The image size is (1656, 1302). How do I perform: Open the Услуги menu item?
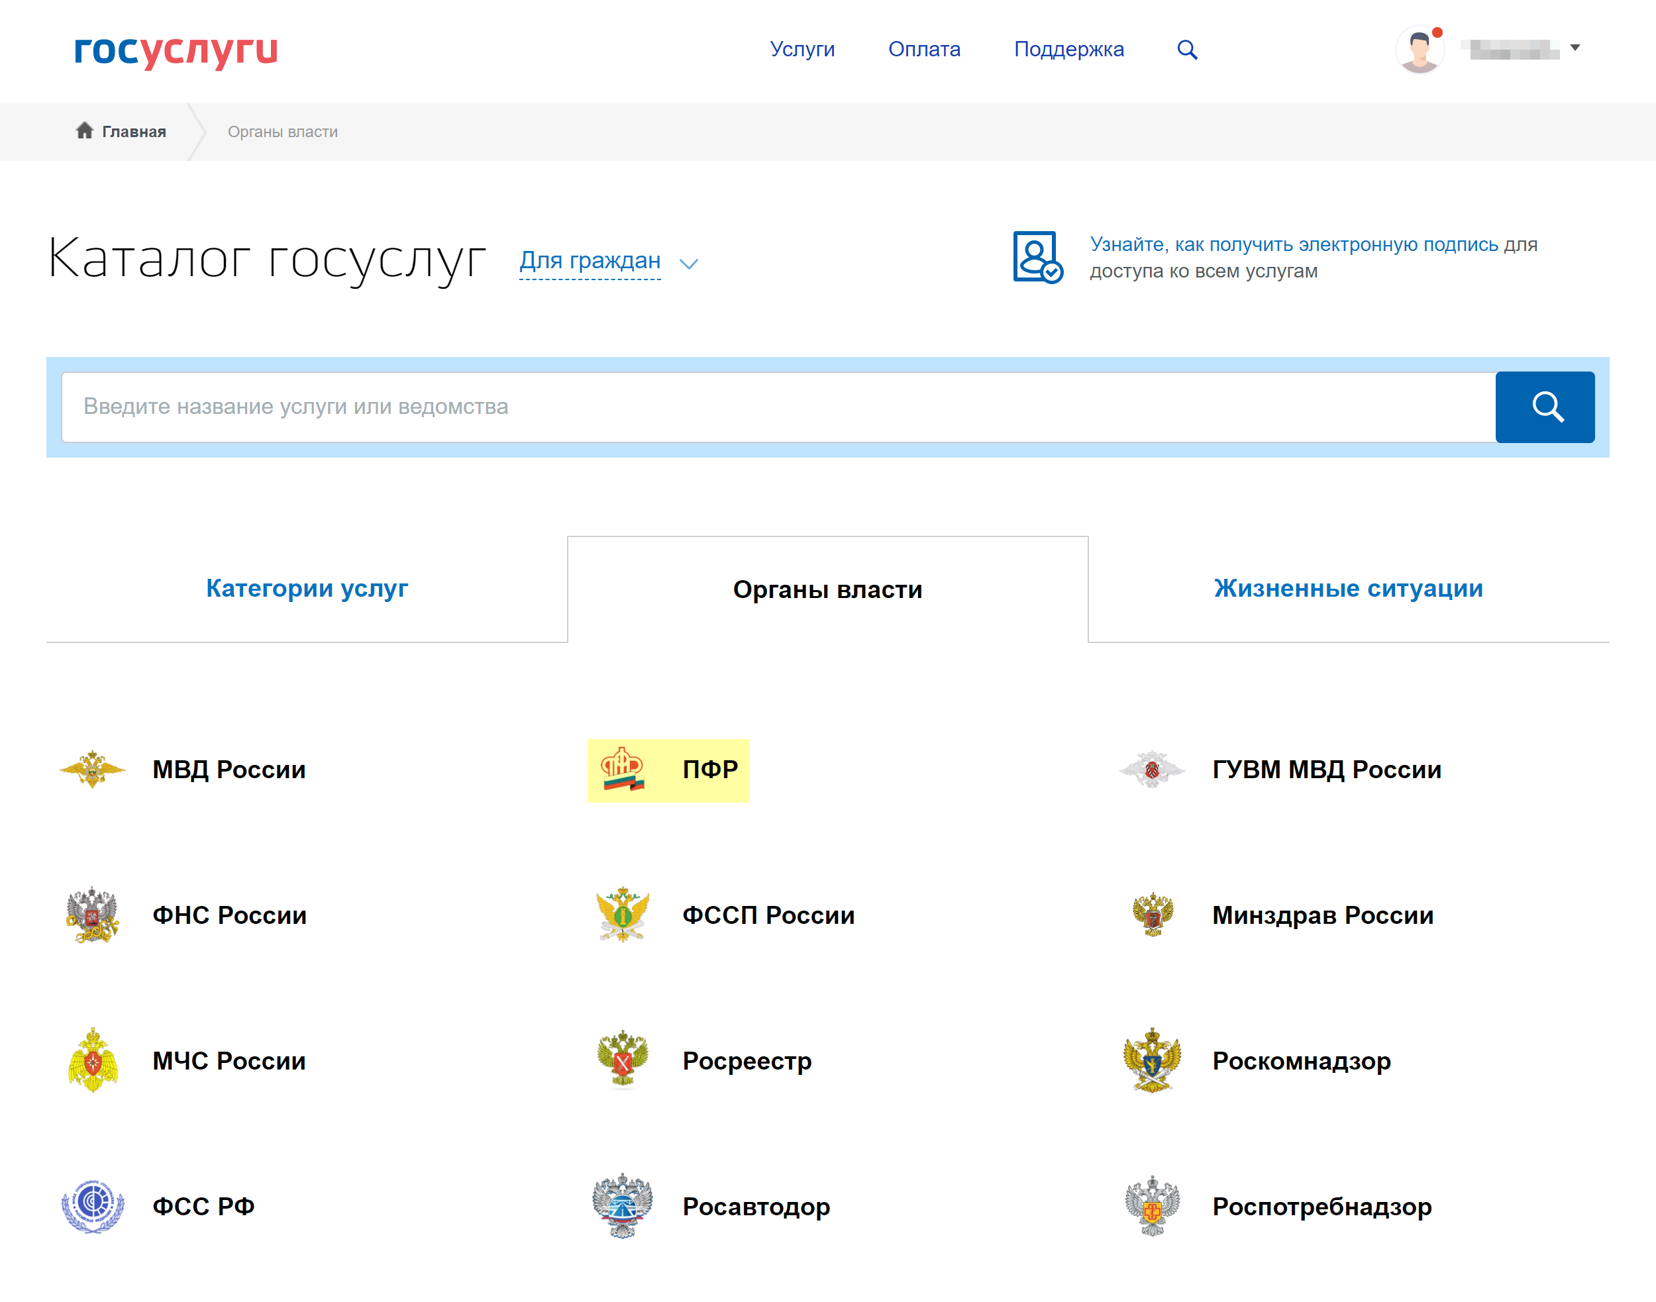coord(802,49)
